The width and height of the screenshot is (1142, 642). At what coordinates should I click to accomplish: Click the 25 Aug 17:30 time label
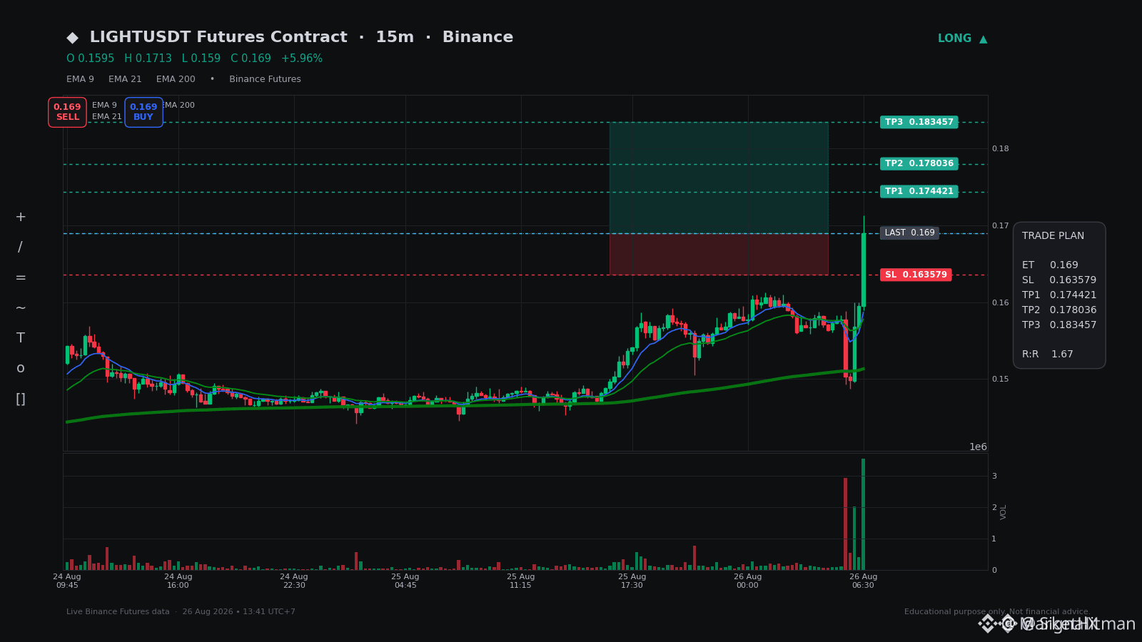pos(632,581)
